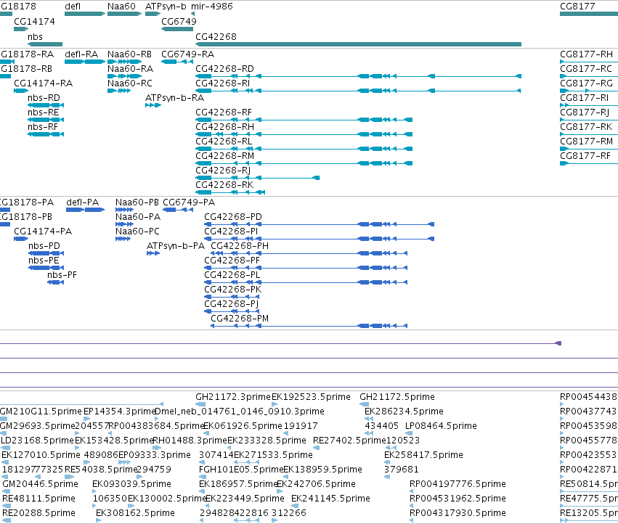Select the nbs-PF protein label
Screen dimensions: 618x524
pos(62,275)
